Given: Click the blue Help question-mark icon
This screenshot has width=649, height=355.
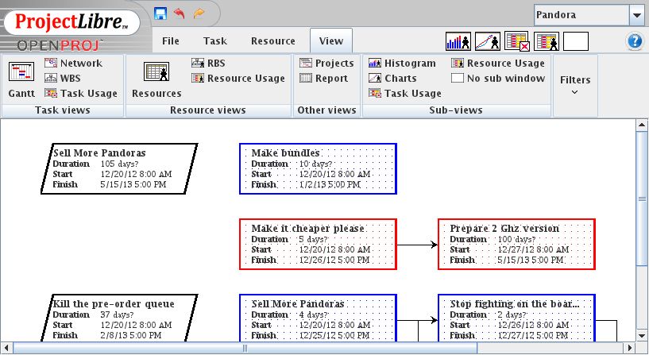Looking at the screenshot, I should tap(635, 41).
